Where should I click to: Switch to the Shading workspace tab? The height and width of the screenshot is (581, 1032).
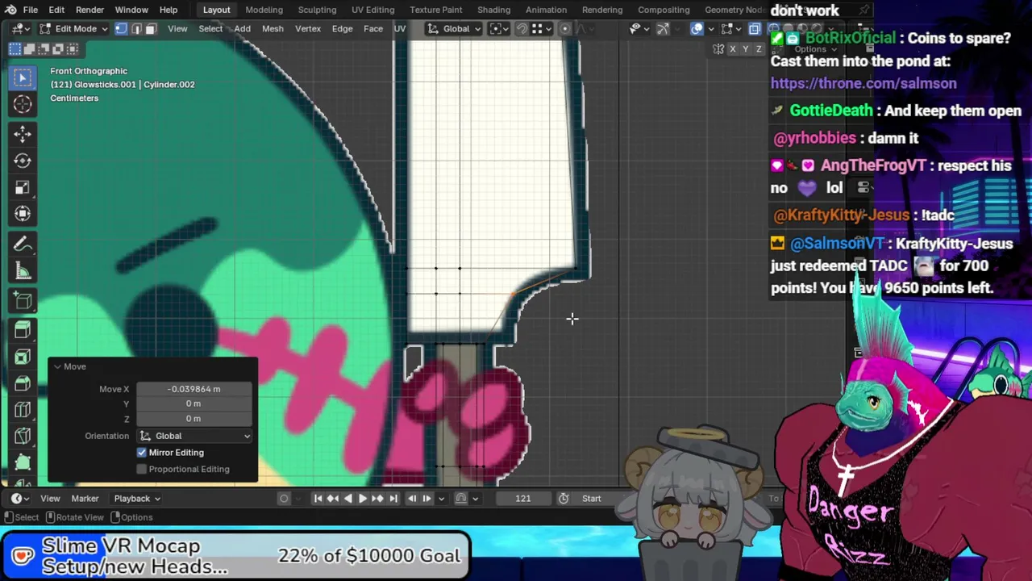(493, 10)
